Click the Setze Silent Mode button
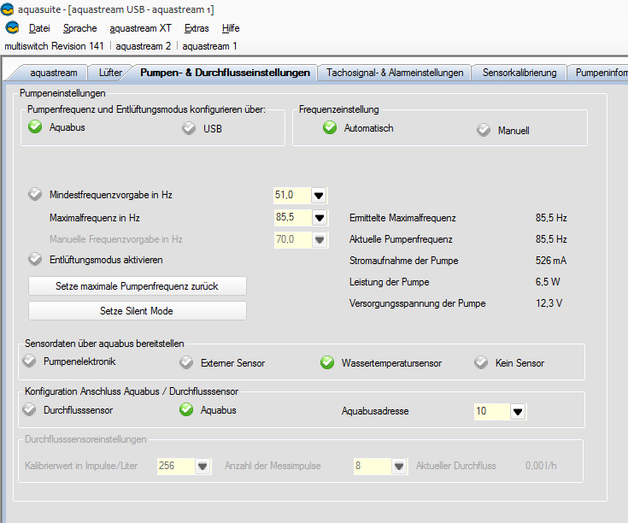Screen dimensions: 628x523 137,311
